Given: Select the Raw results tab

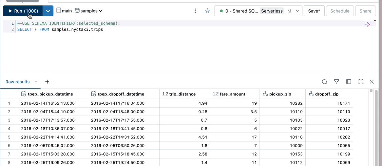Looking at the screenshot, I should 18,82.
